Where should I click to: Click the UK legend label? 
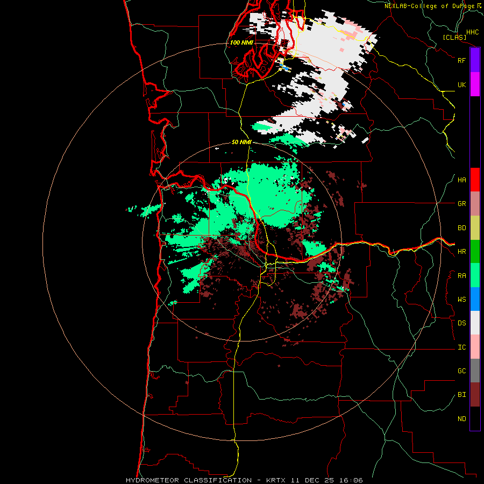point(461,84)
